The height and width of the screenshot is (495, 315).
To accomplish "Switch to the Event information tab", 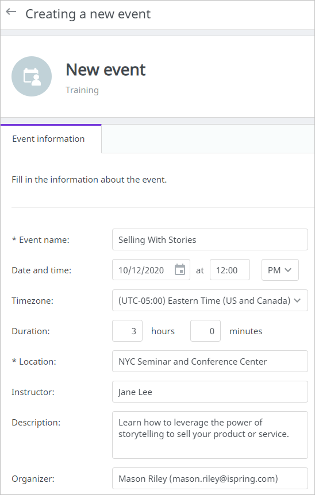I will 48,138.
